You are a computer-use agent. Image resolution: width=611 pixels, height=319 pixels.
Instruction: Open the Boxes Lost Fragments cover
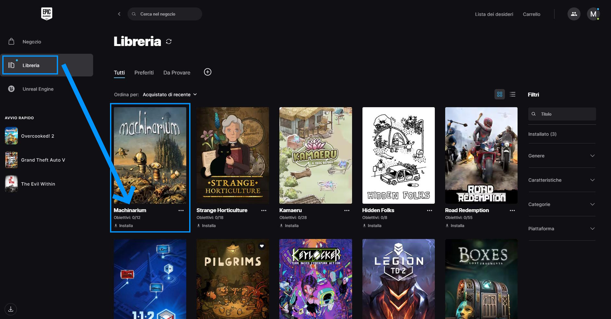[x=481, y=279]
